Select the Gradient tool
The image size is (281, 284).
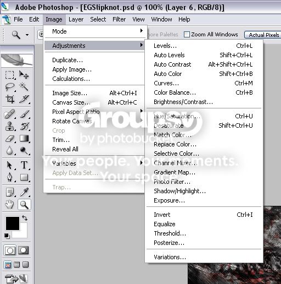coord(24,139)
